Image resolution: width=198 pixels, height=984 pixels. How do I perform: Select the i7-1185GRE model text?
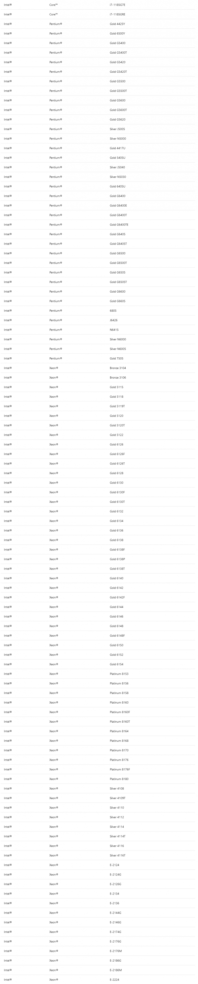117,14
